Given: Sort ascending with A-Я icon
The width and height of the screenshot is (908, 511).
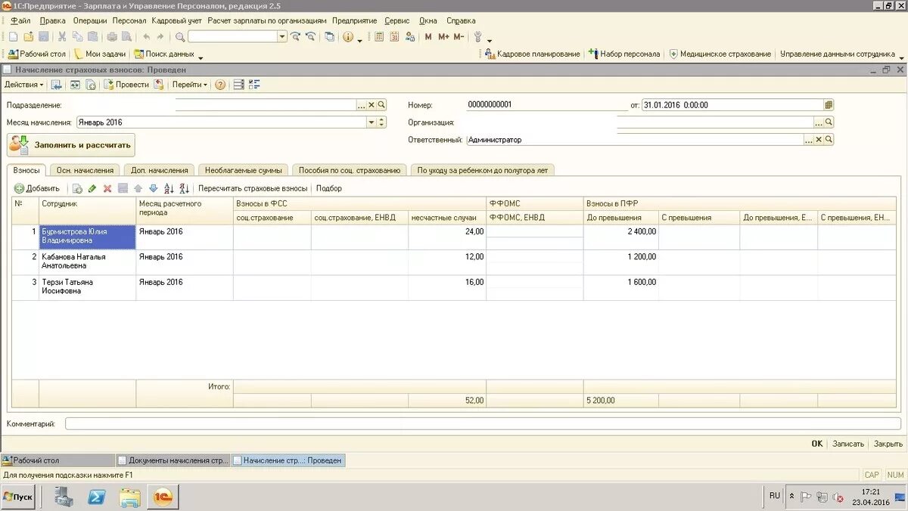Looking at the screenshot, I should (169, 188).
